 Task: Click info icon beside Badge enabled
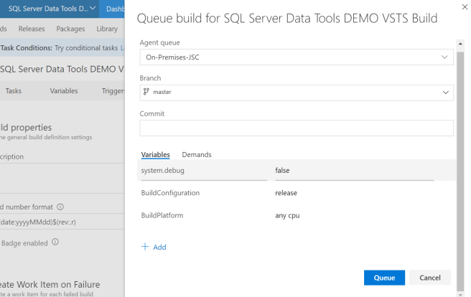click(55, 242)
